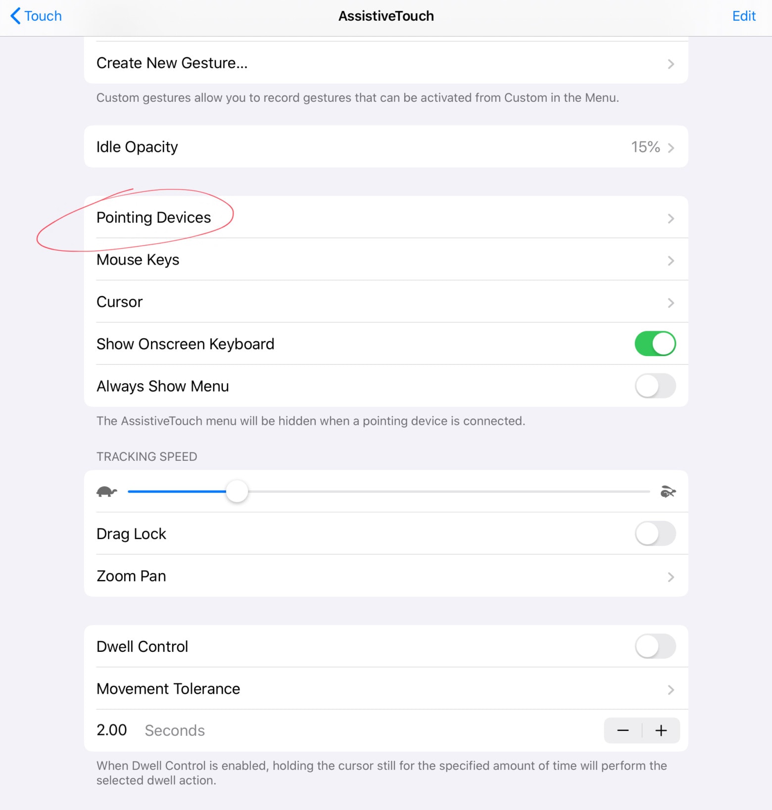Viewport: 772px width, 810px height.
Task: Enable Drag Lock
Action: coord(655,534)
